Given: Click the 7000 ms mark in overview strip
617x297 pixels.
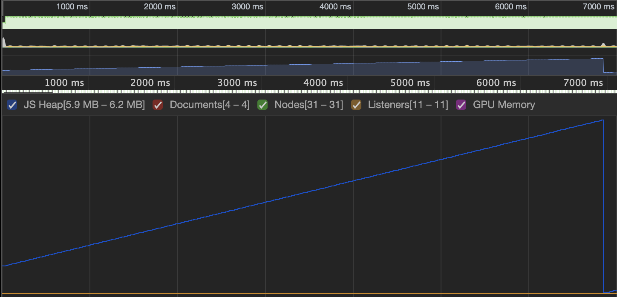Looking at the screenshot, I should coord(599,7).
